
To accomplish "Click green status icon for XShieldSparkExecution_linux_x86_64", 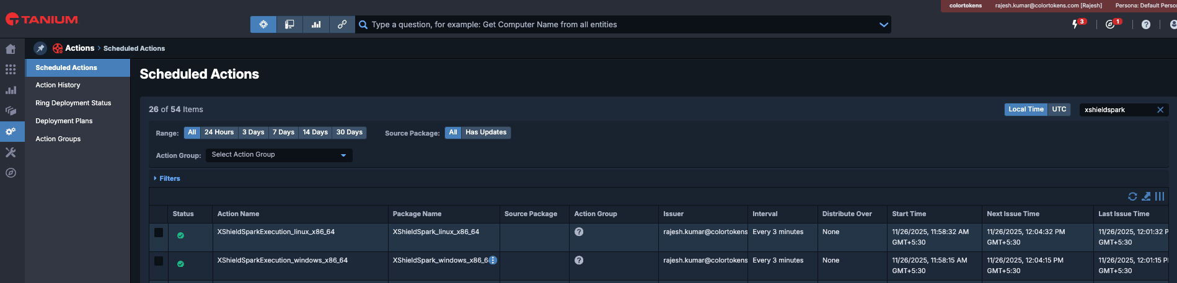I will click(180, 235).
